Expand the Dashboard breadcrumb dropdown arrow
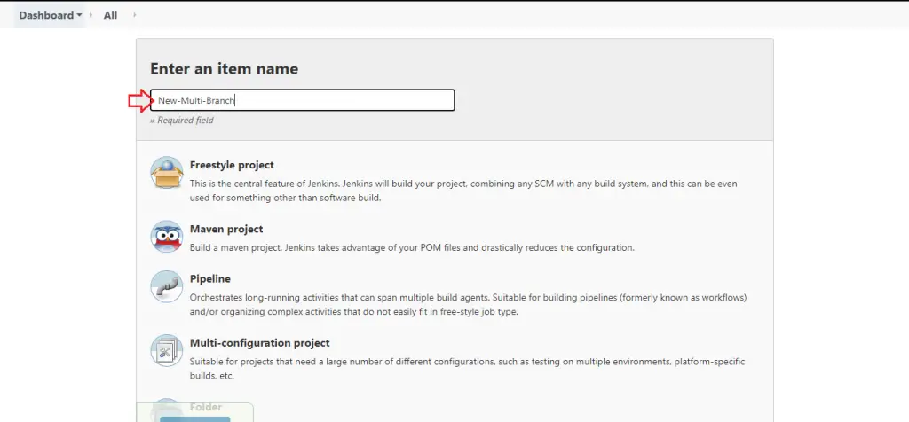The height and width of the screenshot is (422, 909). click(79, 16)
